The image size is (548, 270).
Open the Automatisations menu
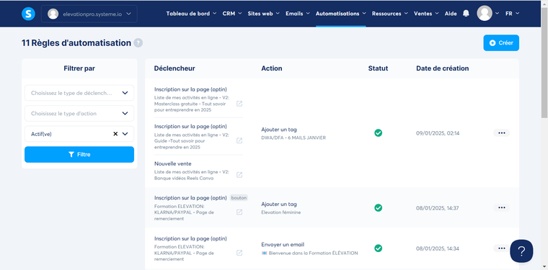pos(341,14)
